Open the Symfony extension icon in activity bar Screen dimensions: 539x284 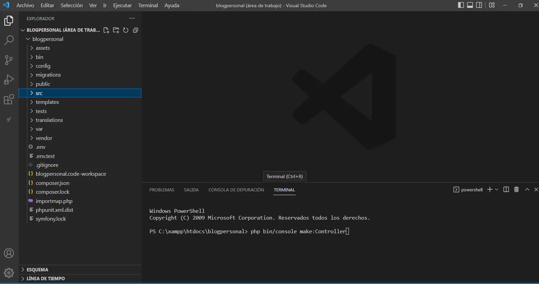9,119
